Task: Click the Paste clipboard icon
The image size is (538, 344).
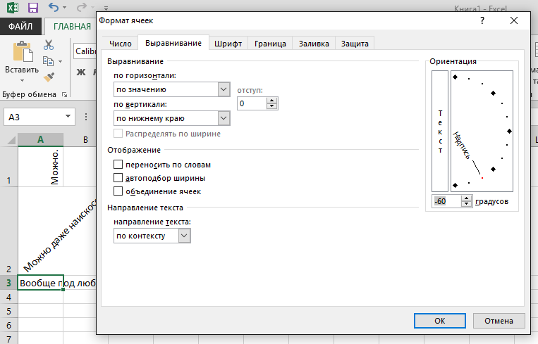Action: [23, 52]
